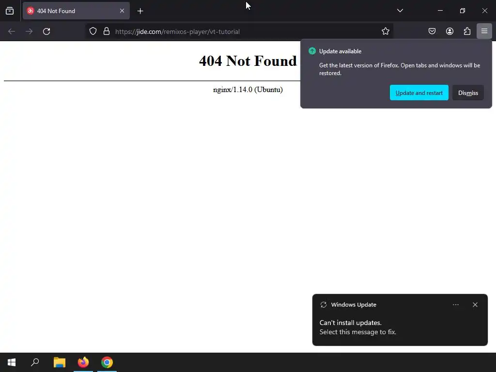This screenshot has width=496, height=372.
Task: Click Windows Update sync icon
Action: 323,305
